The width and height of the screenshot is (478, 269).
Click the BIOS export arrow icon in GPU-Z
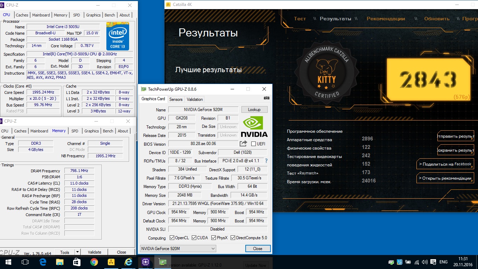(x=243, y=144)
